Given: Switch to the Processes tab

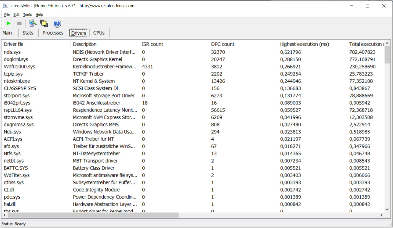Looking at the screenshot, I should click(53, 33).
